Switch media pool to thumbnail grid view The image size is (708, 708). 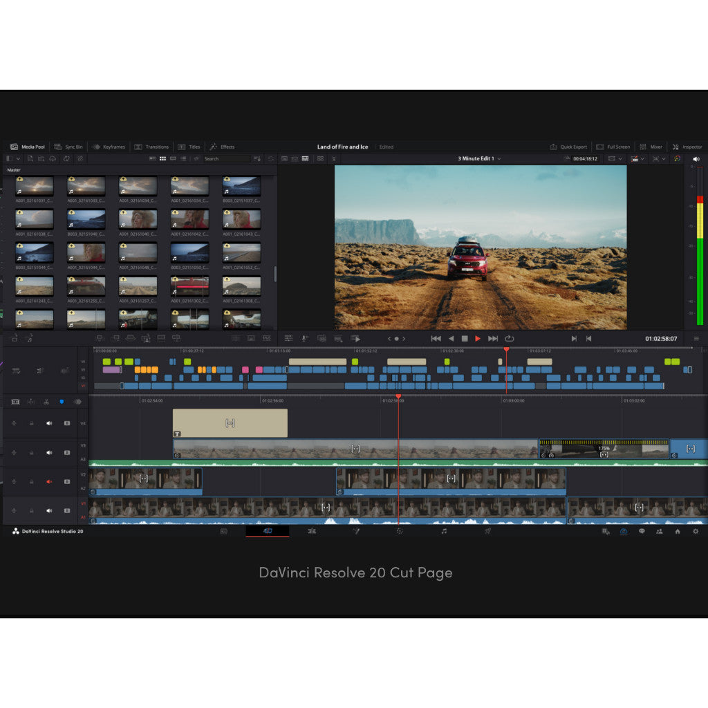tap(162, 158)
